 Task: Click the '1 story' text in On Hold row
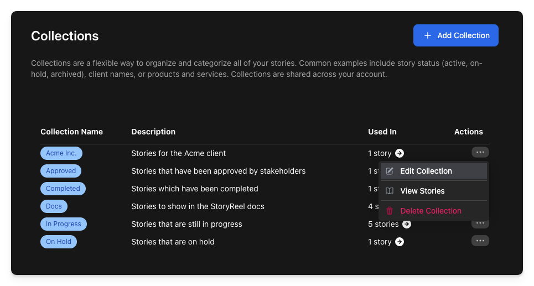380,242
